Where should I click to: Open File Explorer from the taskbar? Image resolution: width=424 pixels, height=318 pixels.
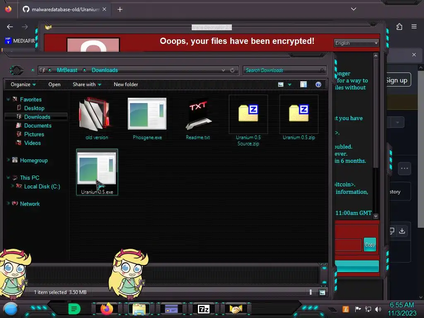(139, 309)
